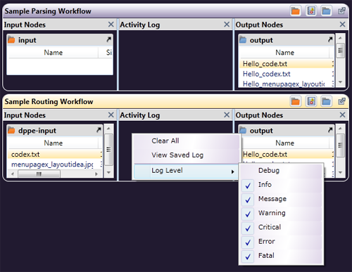Click the Log Level menu entry label
Viewport: 352px width, 272px height.
click(x=167, y=171)
